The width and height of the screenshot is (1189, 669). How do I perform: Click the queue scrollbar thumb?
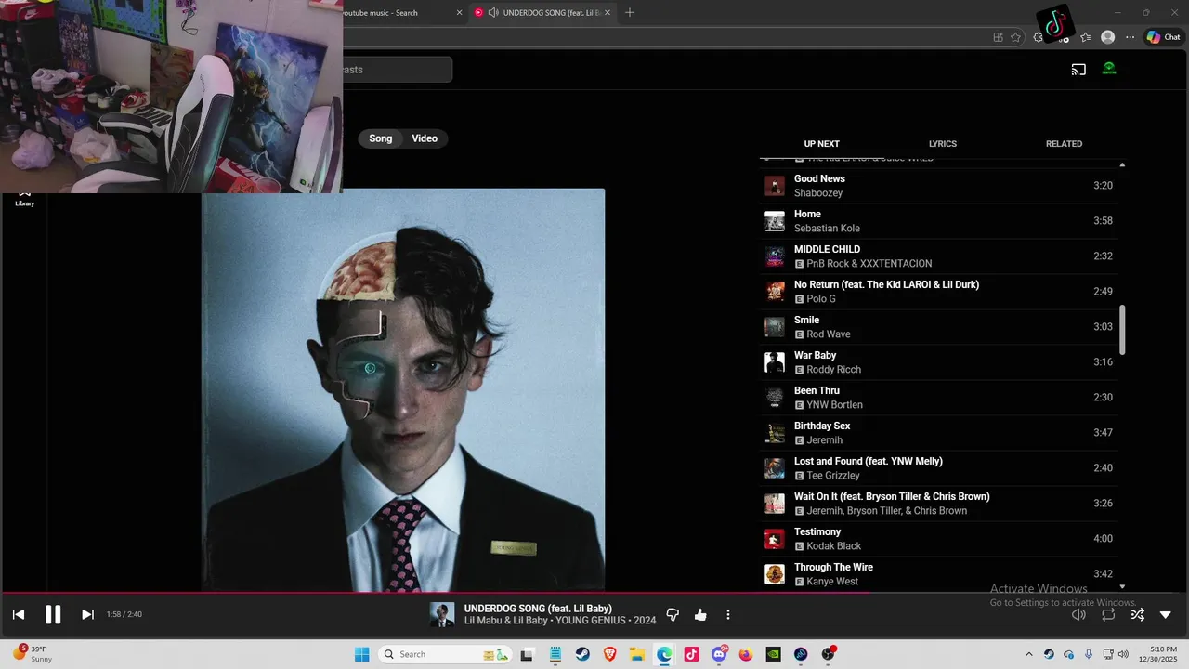tap(1122, 330)
